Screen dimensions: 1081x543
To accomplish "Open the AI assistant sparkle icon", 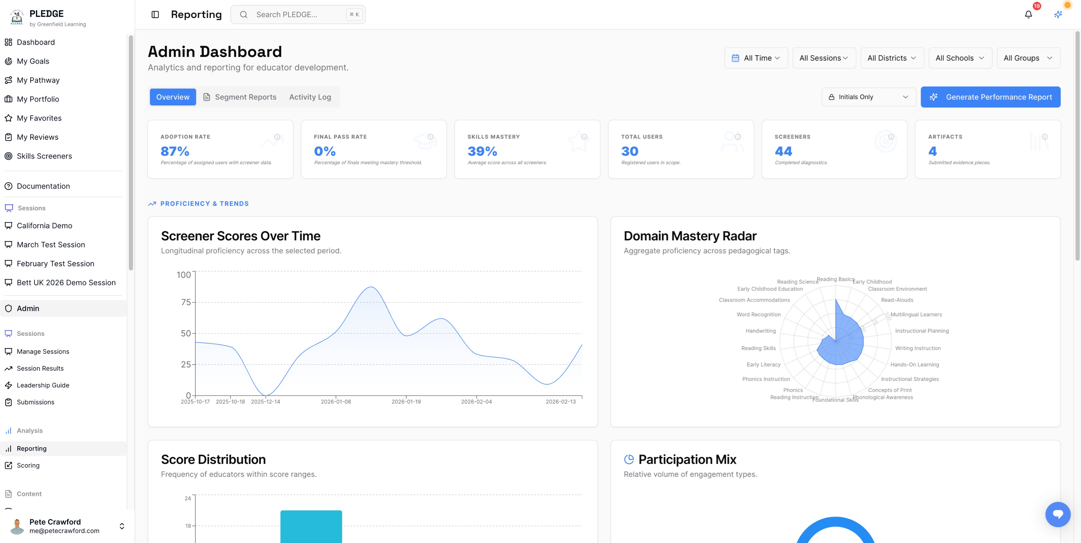I will click(x=1058, y=14).
